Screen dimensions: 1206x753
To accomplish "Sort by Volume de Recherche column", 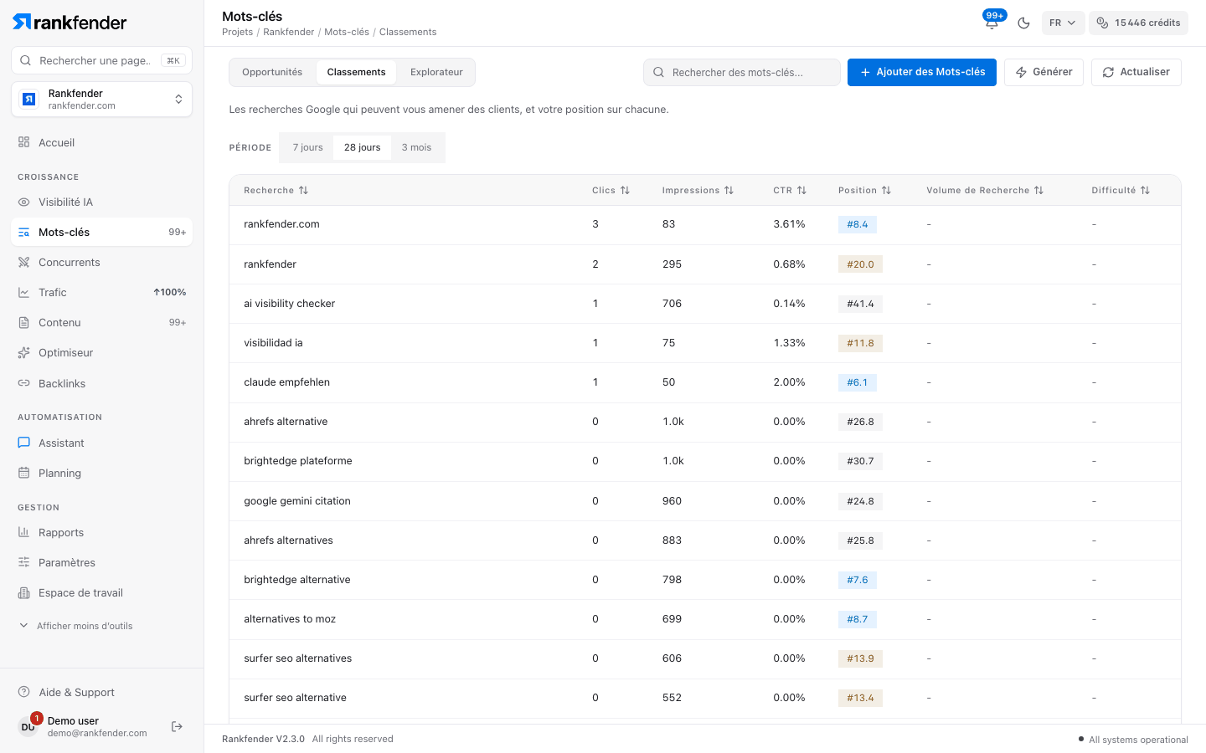I will tap(985, 190).
